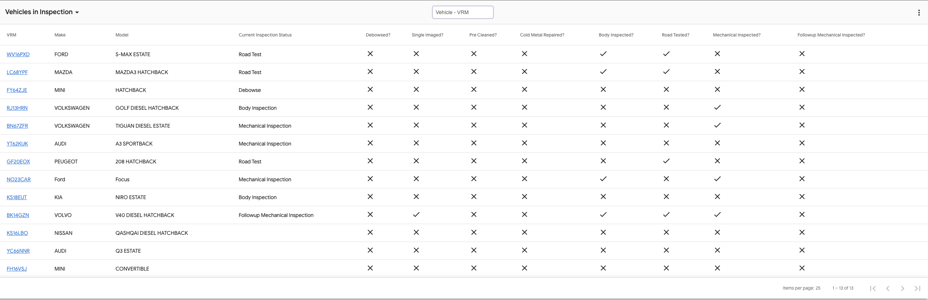Go to the previous page
Screen dimensions: 928x300
pyautogui.click(x=888, y=288)
